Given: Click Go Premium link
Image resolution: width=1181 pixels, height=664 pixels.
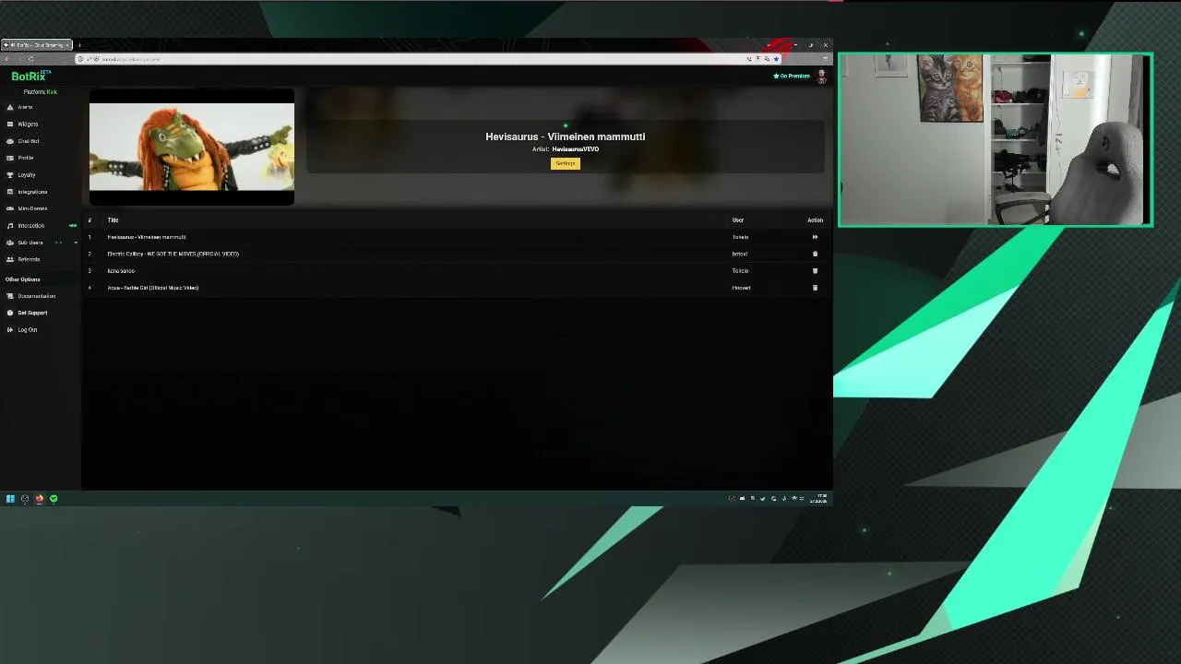Looking at the screenshot, I should pyautogui.click(x=792, y=76).
